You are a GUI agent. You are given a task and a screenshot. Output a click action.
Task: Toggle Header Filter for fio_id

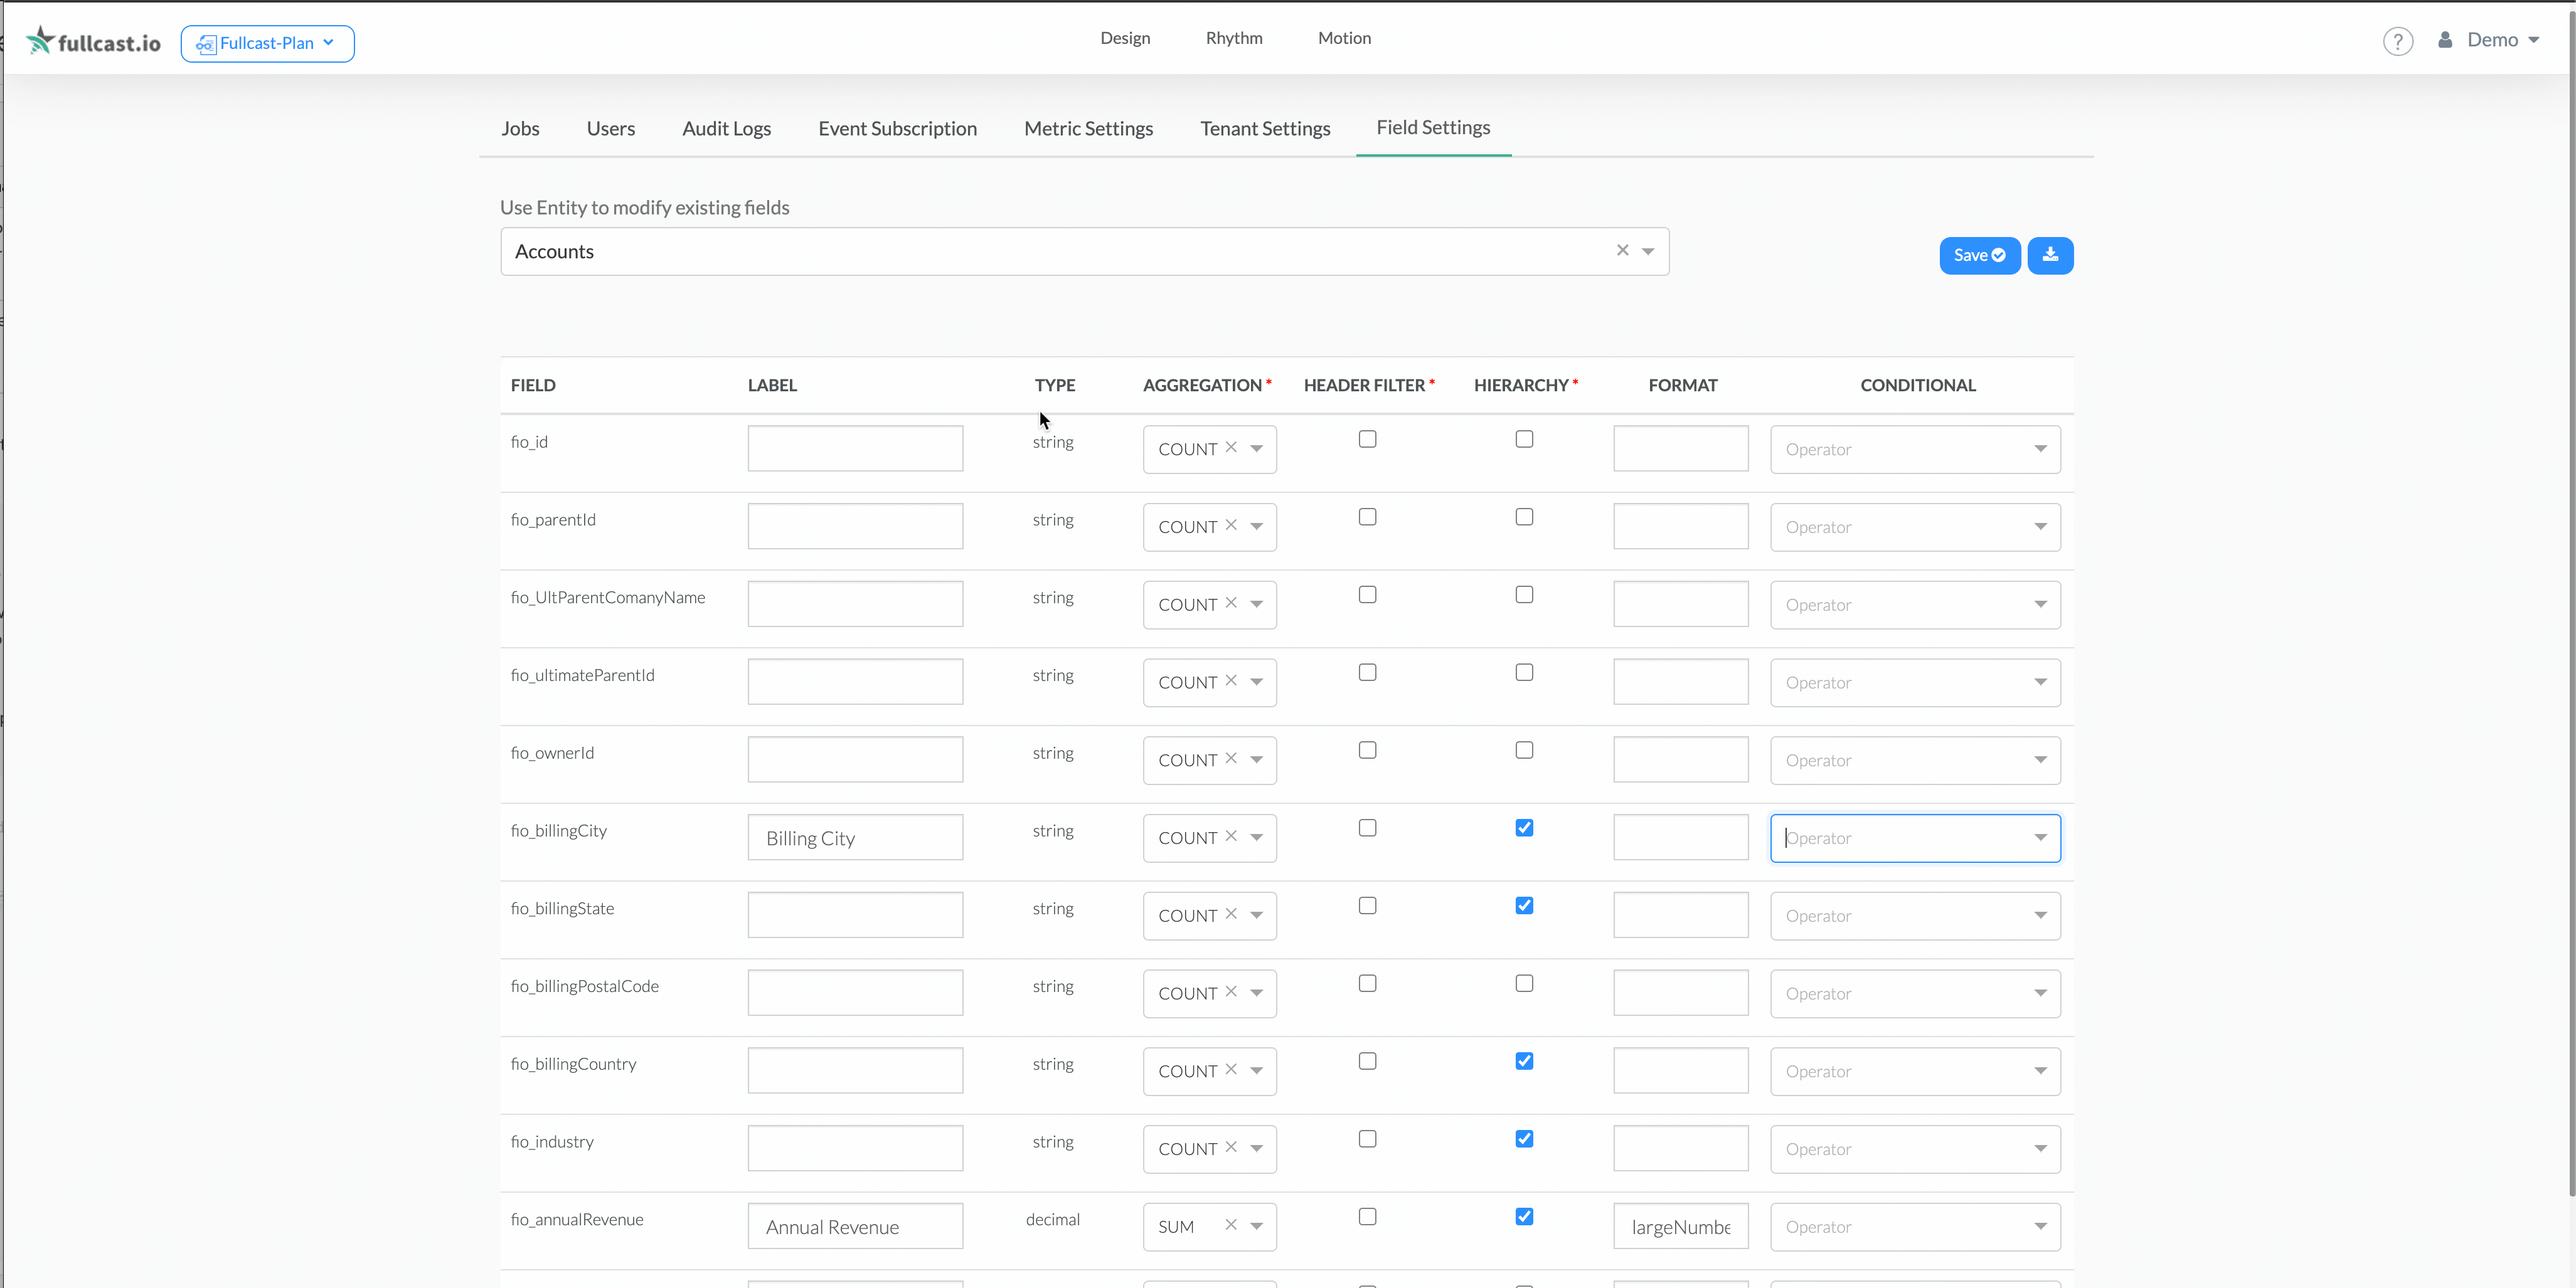[x=1367, y=439]
